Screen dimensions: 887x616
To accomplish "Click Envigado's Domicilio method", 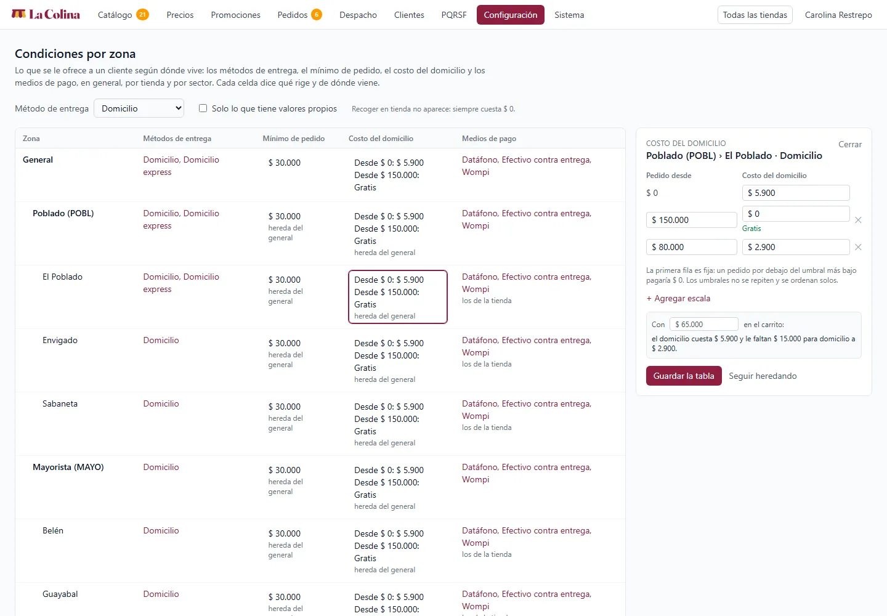I will 161,340.
